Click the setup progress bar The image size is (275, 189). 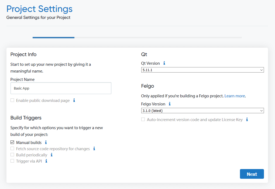[137, 37]
